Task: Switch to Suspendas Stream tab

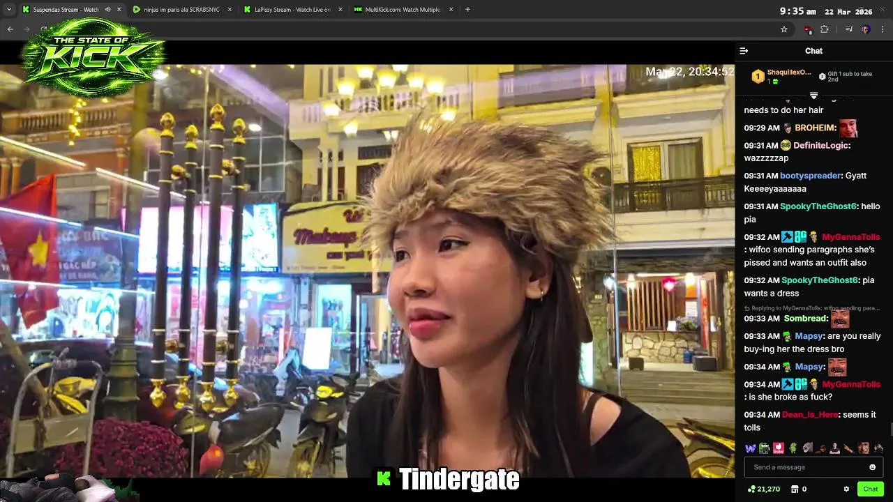Action: tap(65, 10)
